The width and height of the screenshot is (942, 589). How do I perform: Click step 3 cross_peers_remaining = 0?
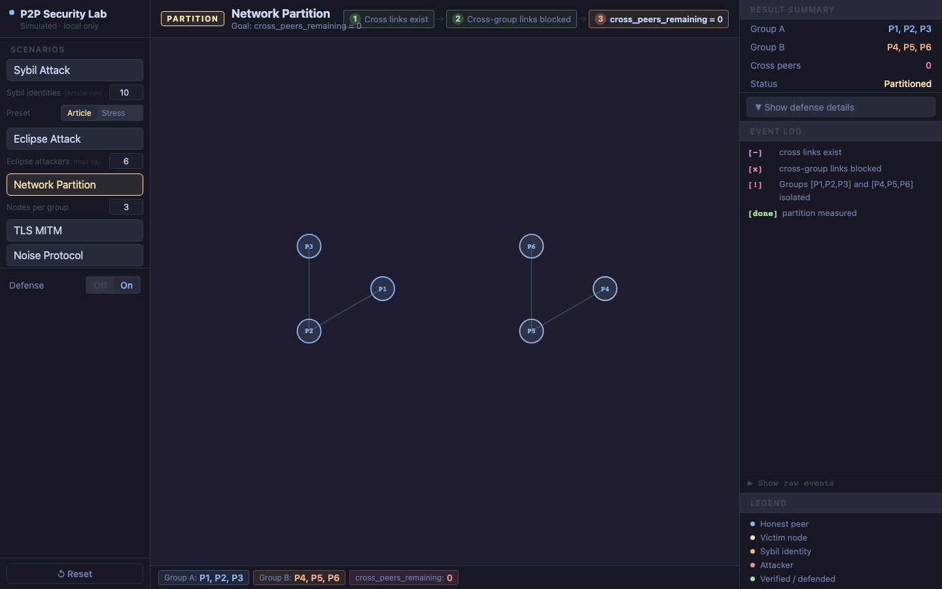[659, 19]
